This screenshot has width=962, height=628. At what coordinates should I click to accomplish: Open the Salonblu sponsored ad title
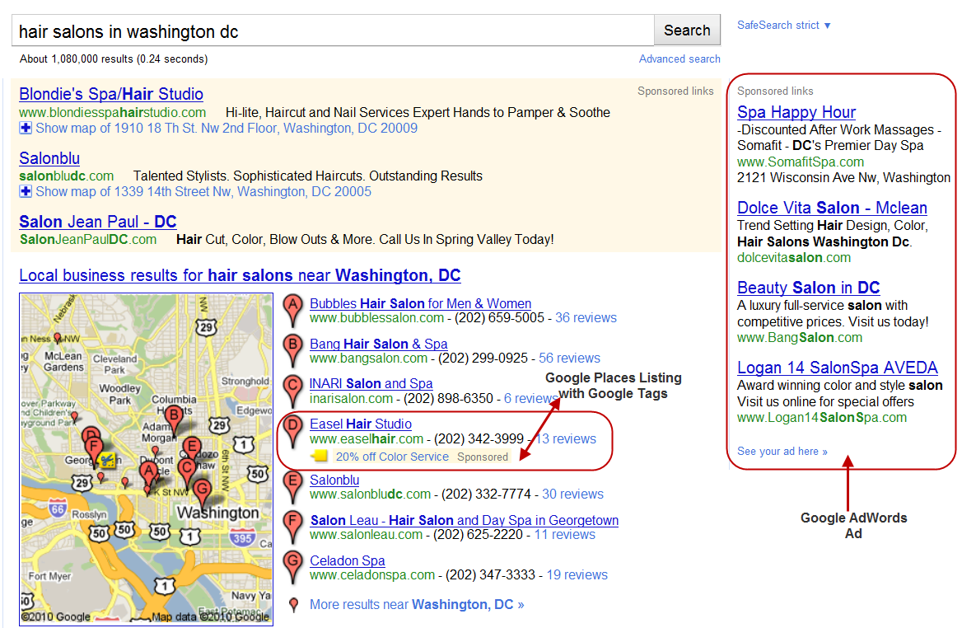[49, 158]
